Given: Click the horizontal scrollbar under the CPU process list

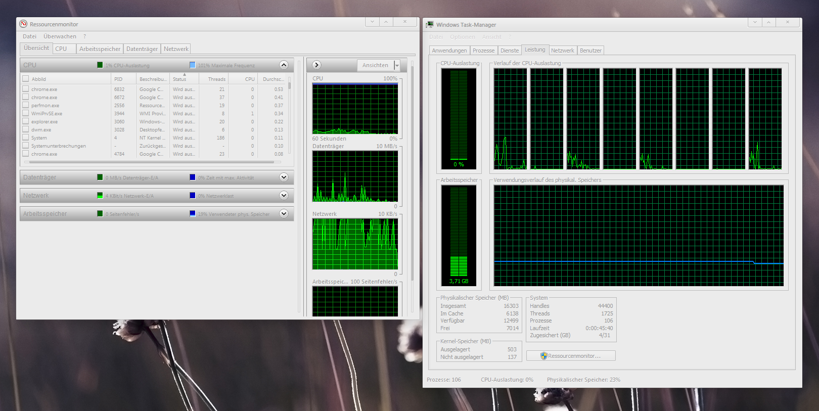Looking at the screenshot, I should click(152, 162).
